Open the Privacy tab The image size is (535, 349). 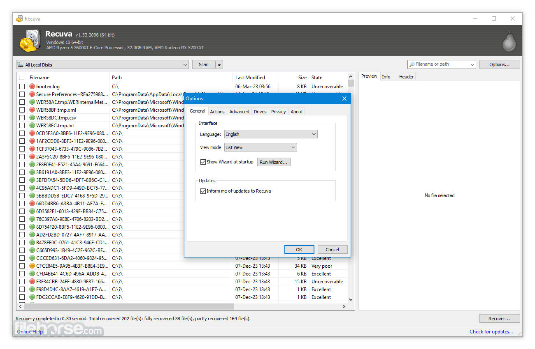click(x=278, y=112)
